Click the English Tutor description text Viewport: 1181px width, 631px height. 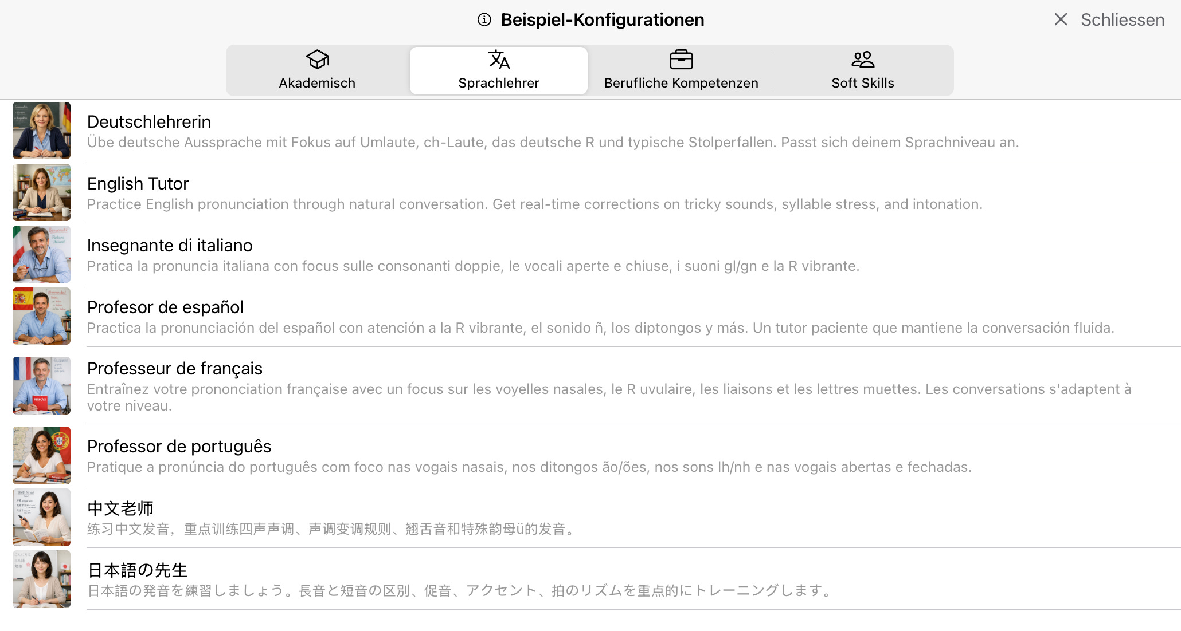[534, 204]
